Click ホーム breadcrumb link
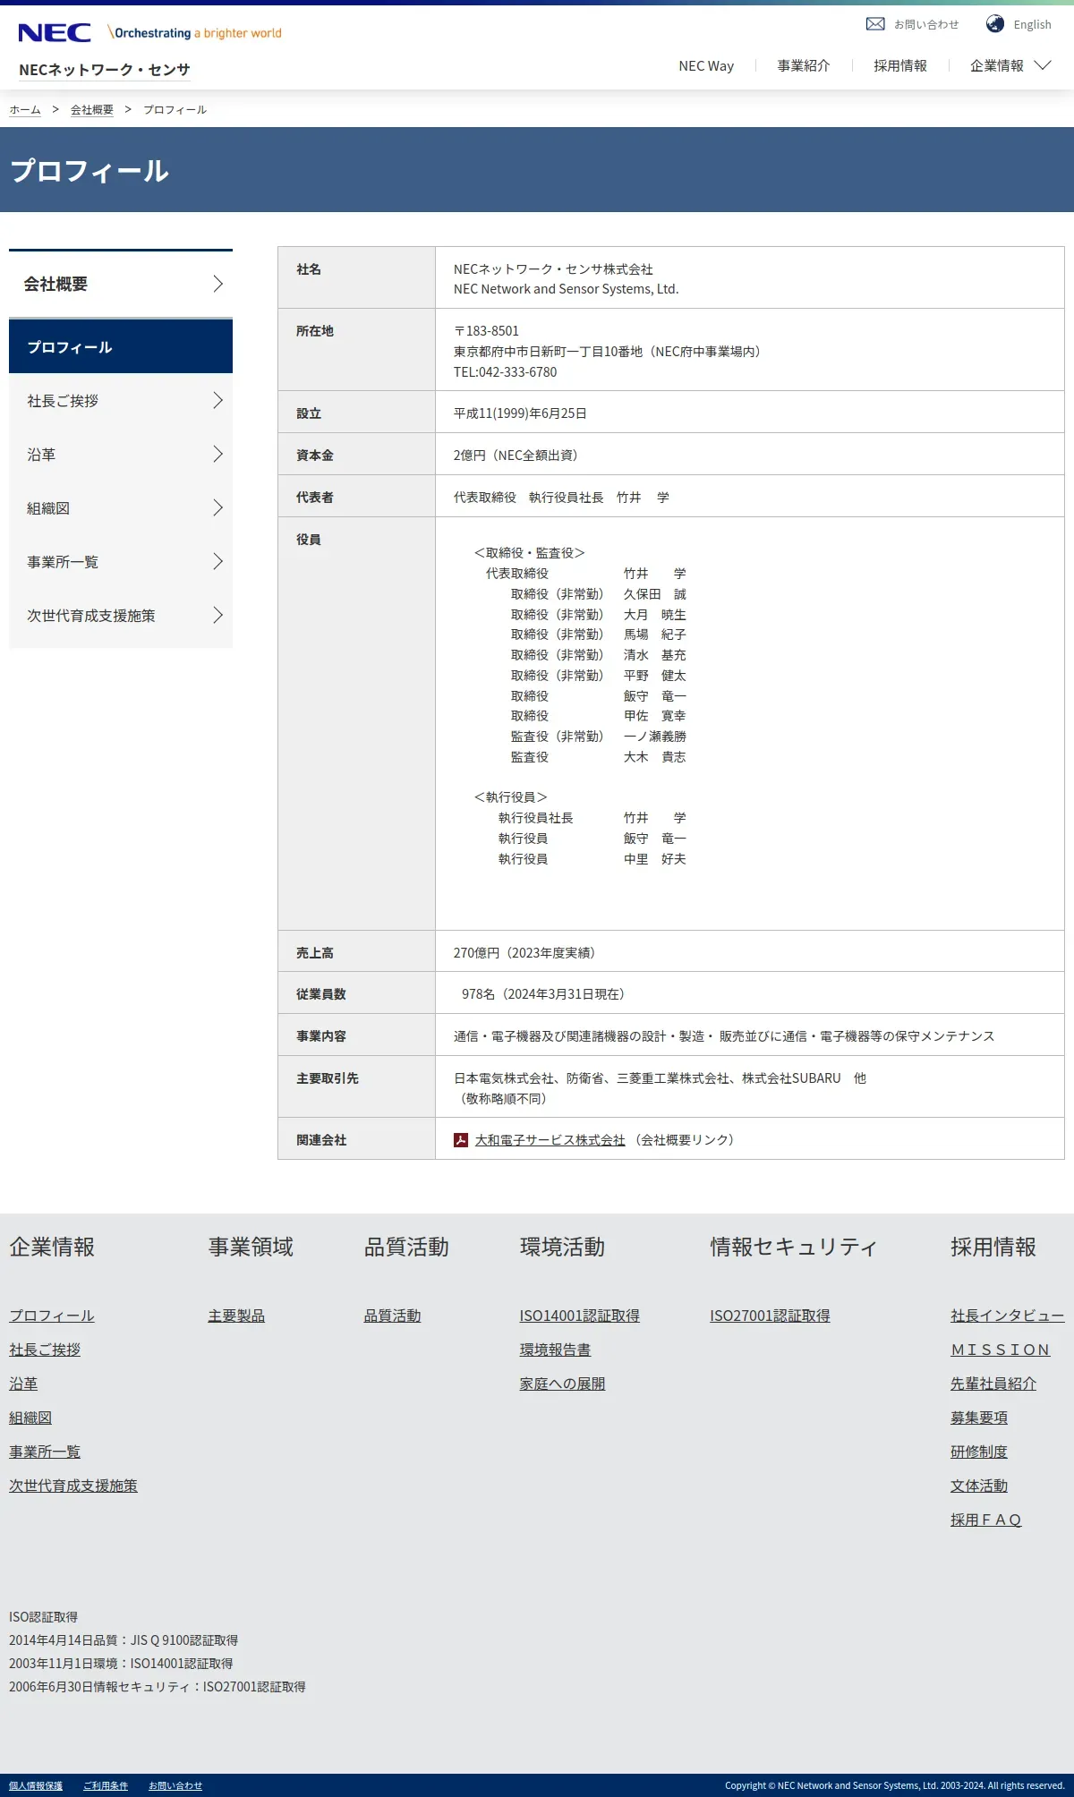This screenshot has height=1797, width=1074. [25, 109]
